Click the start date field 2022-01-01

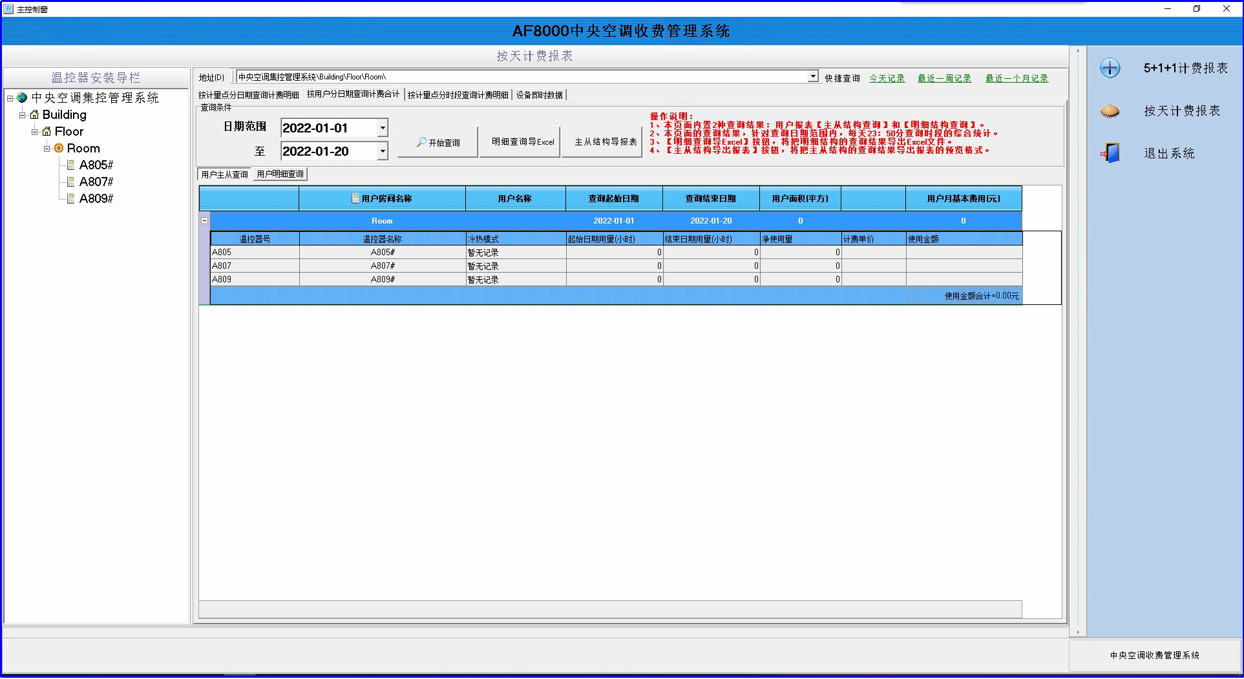tap(329, 128)
